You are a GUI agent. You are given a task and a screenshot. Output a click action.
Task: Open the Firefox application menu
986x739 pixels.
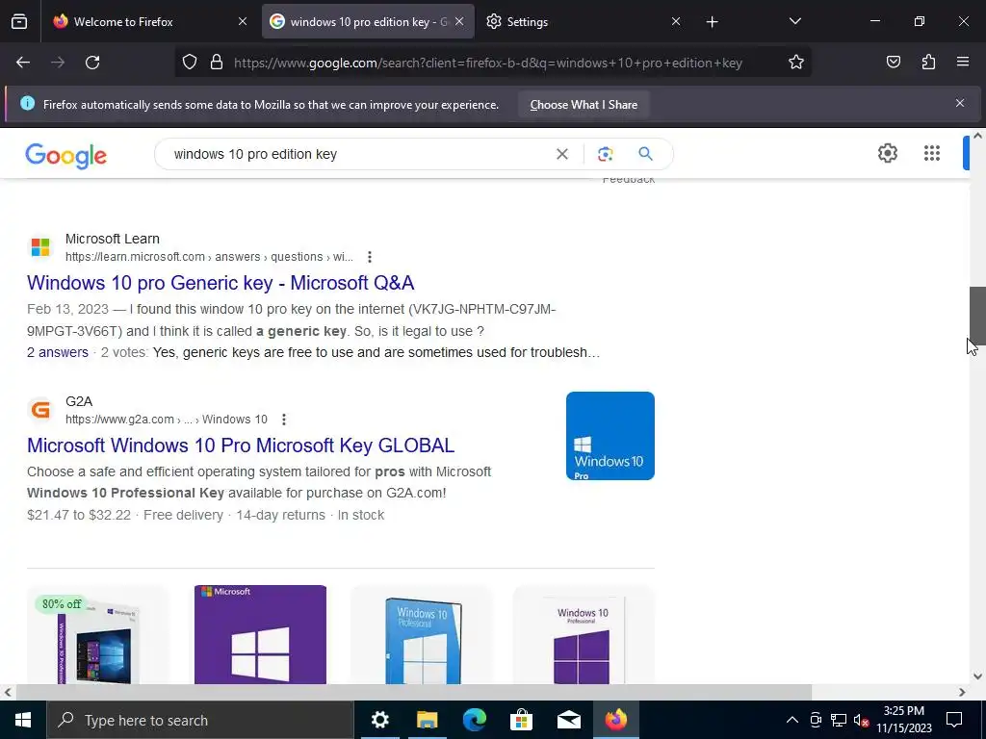click(963, 63)
